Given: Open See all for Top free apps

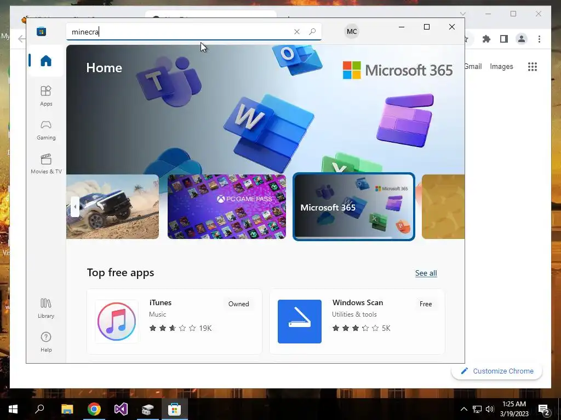Looking at the screenshot, I should point(426,273).
